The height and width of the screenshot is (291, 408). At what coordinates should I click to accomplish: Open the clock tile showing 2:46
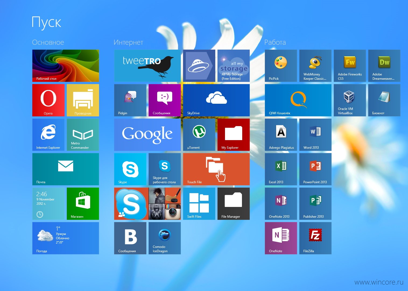(x=48, y=204)
